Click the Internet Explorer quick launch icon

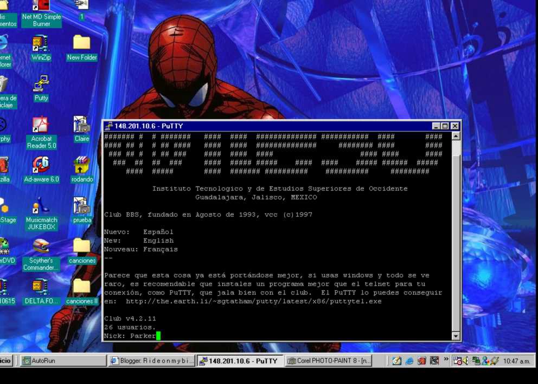tap(409, 361)
